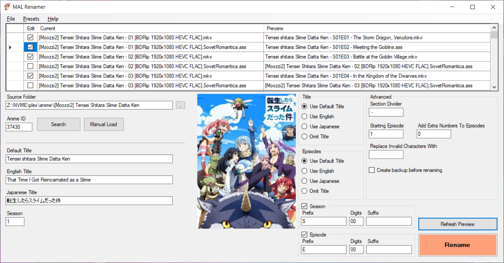Toggle the Season group checkbox

pos(304,206)
